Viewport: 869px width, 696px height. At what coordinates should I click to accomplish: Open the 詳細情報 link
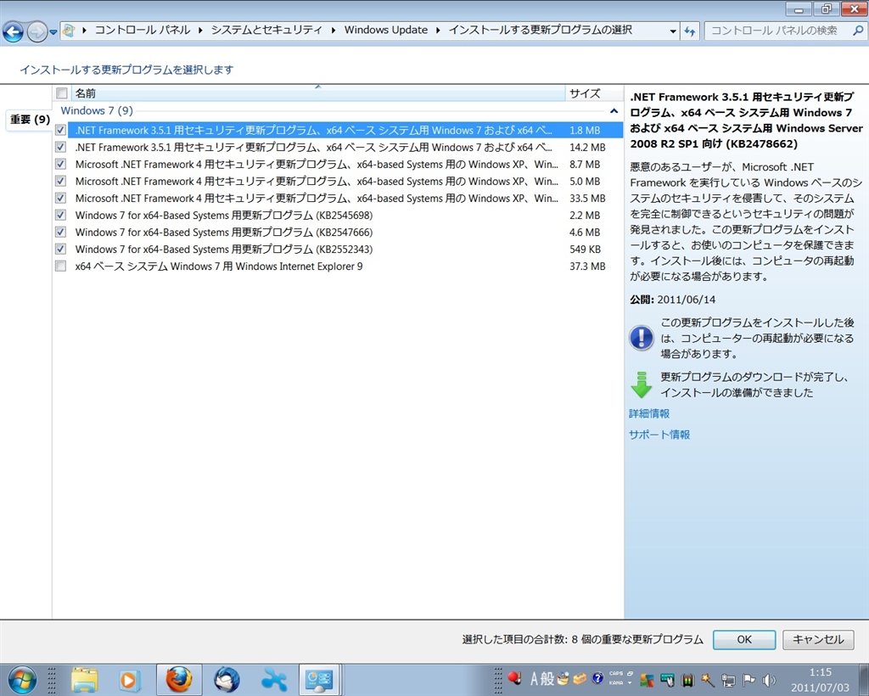[649, 413]
